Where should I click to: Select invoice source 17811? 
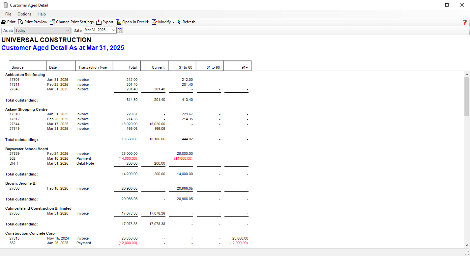point(15,84)
